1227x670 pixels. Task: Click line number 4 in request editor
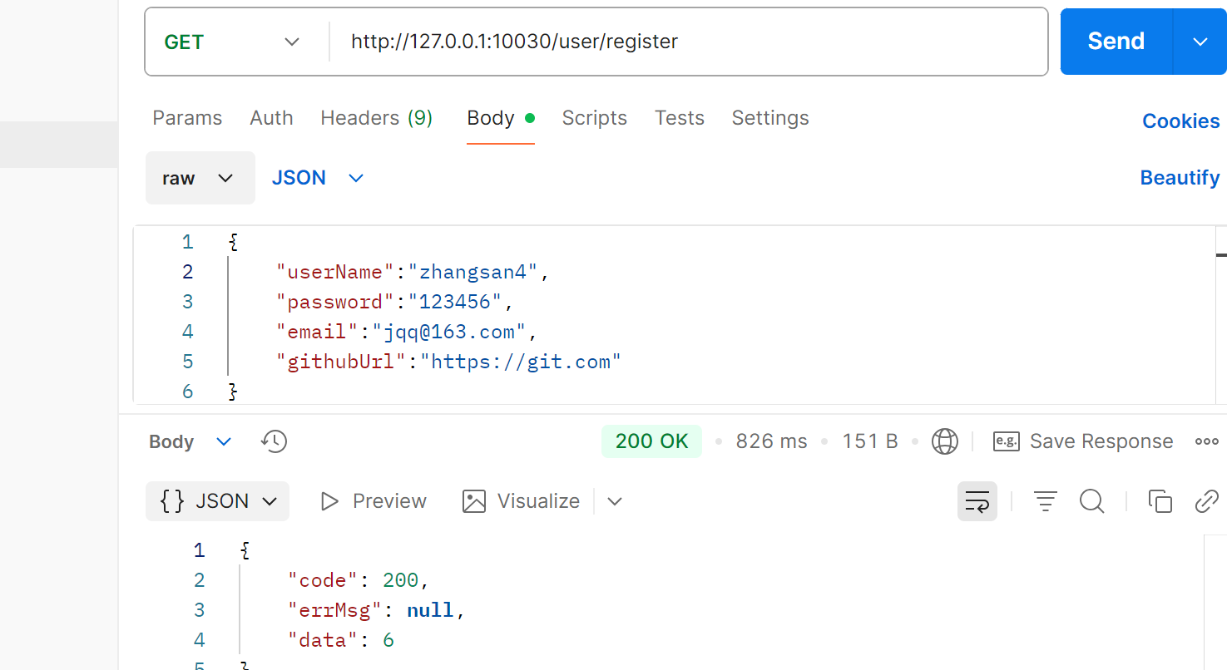[188, 332]
